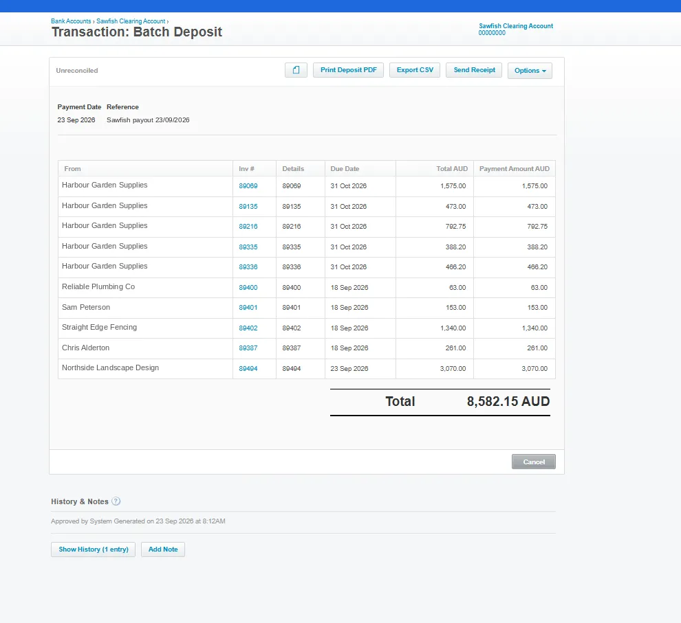
Task: Click the 8,582.15 AUD total amount
Action: click(x=508, y=401)
